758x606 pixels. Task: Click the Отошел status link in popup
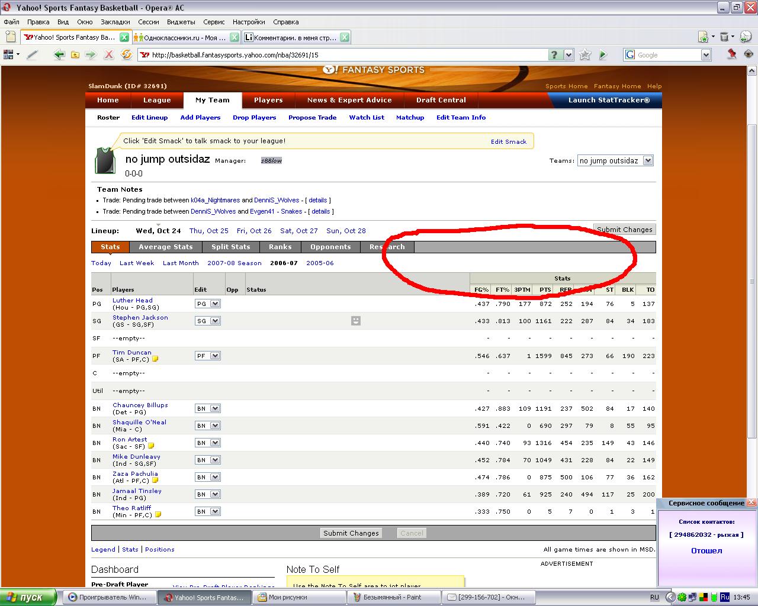(706, 550)
